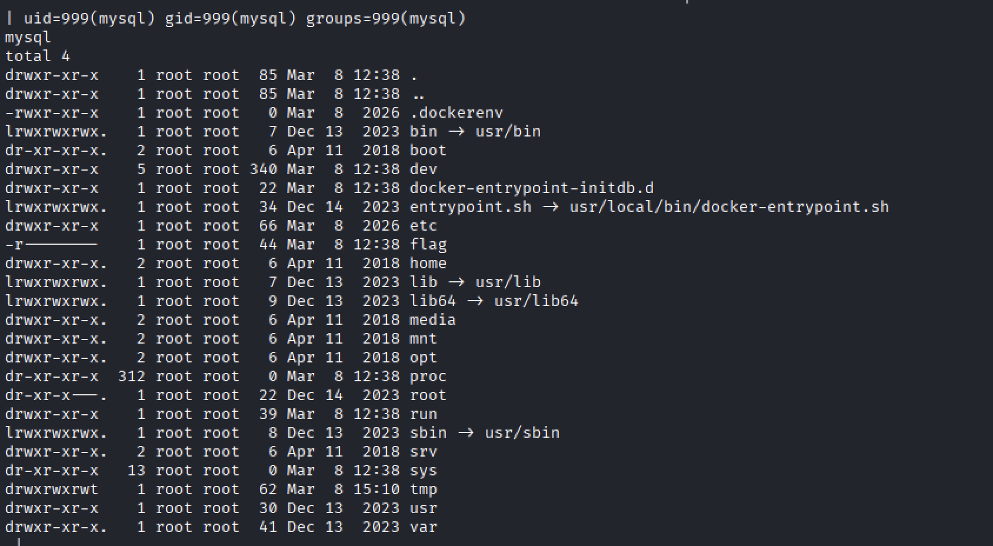993x546 pixels.
Task: Click the media directory name
Action: point(432,319)
